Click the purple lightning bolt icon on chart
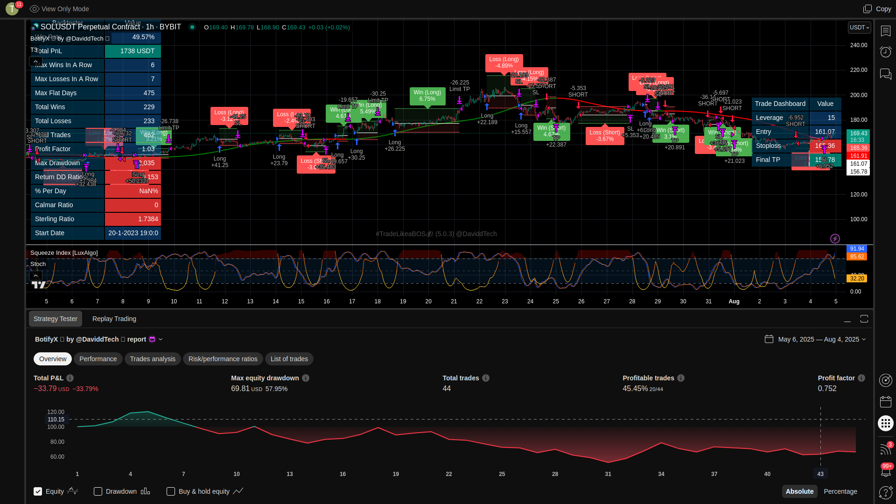896x504 pixels. (x=835, y=238)
